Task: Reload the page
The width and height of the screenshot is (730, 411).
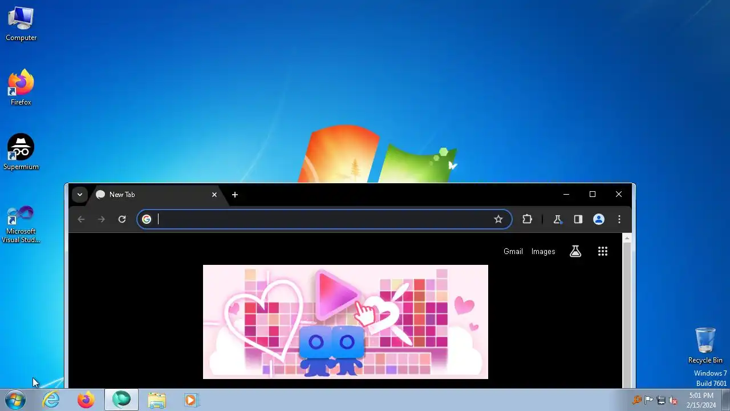Action: (122, 219)
